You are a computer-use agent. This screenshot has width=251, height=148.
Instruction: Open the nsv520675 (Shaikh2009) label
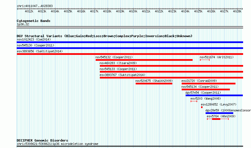pyautogui.click(x=154, y=81)
